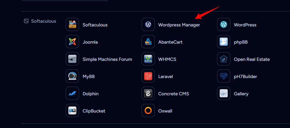Click the blue WordPress logo icon
Viewport: 290px width, 128px height.
[x=224, y=25]
